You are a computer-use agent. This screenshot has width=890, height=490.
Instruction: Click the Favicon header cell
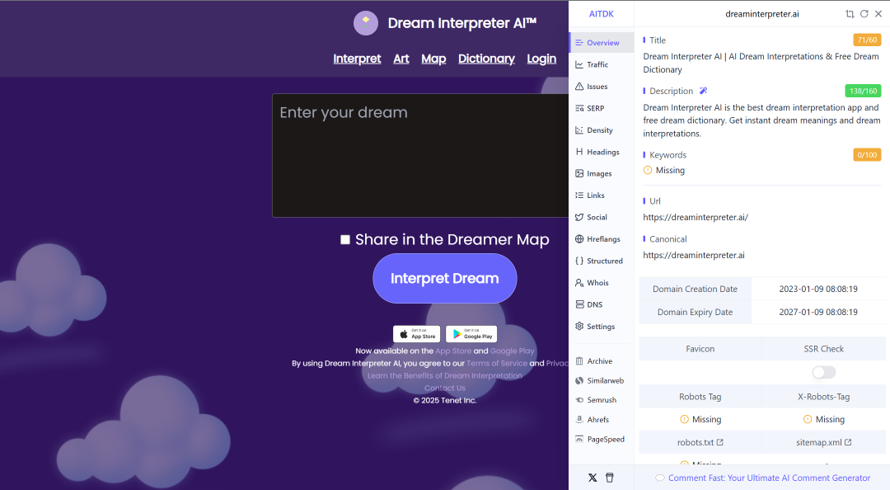[x=700, y=349]
